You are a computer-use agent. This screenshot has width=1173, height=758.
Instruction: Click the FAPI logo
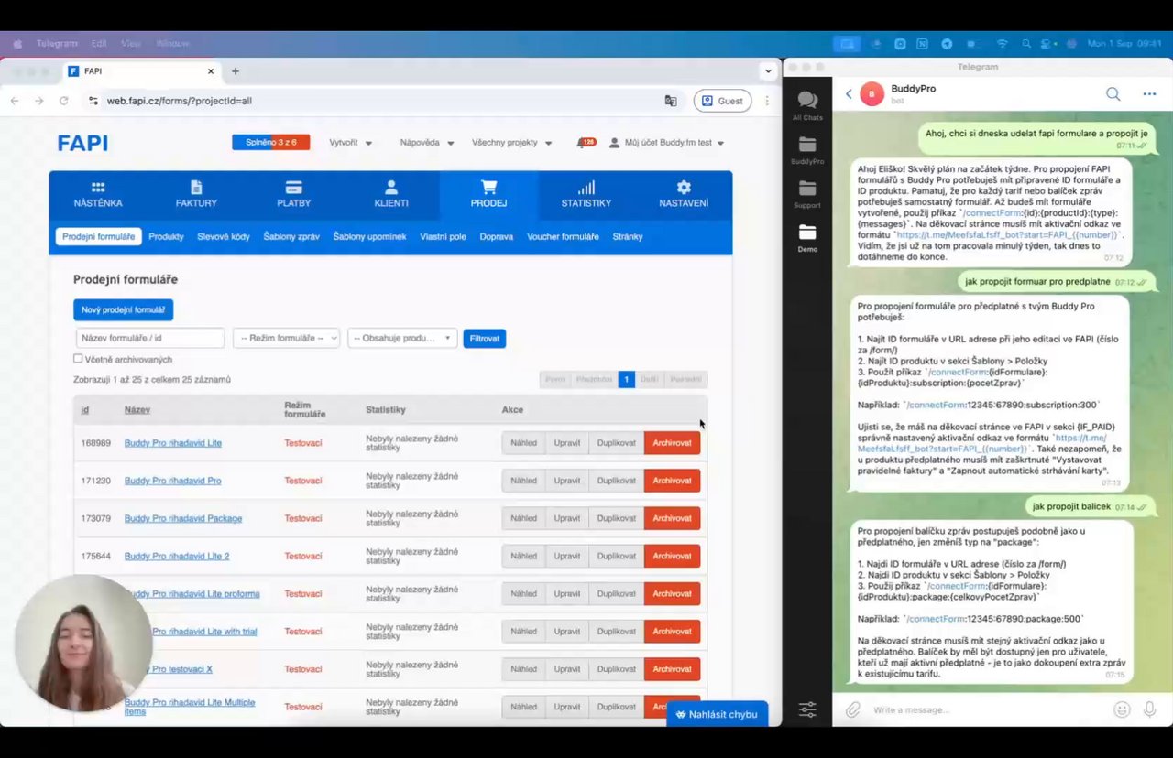[82, 143]
